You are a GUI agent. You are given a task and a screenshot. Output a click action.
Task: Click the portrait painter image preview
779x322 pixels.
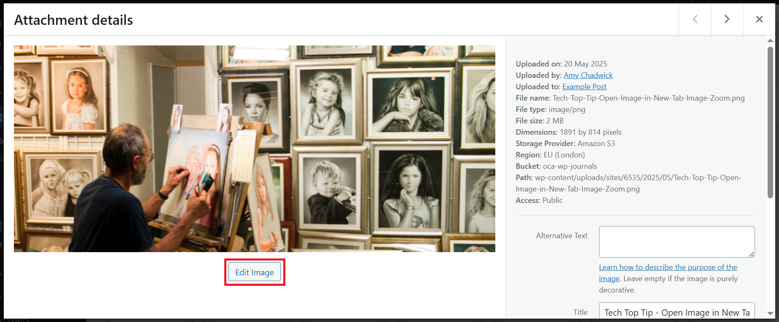click(x=255, y=149)
